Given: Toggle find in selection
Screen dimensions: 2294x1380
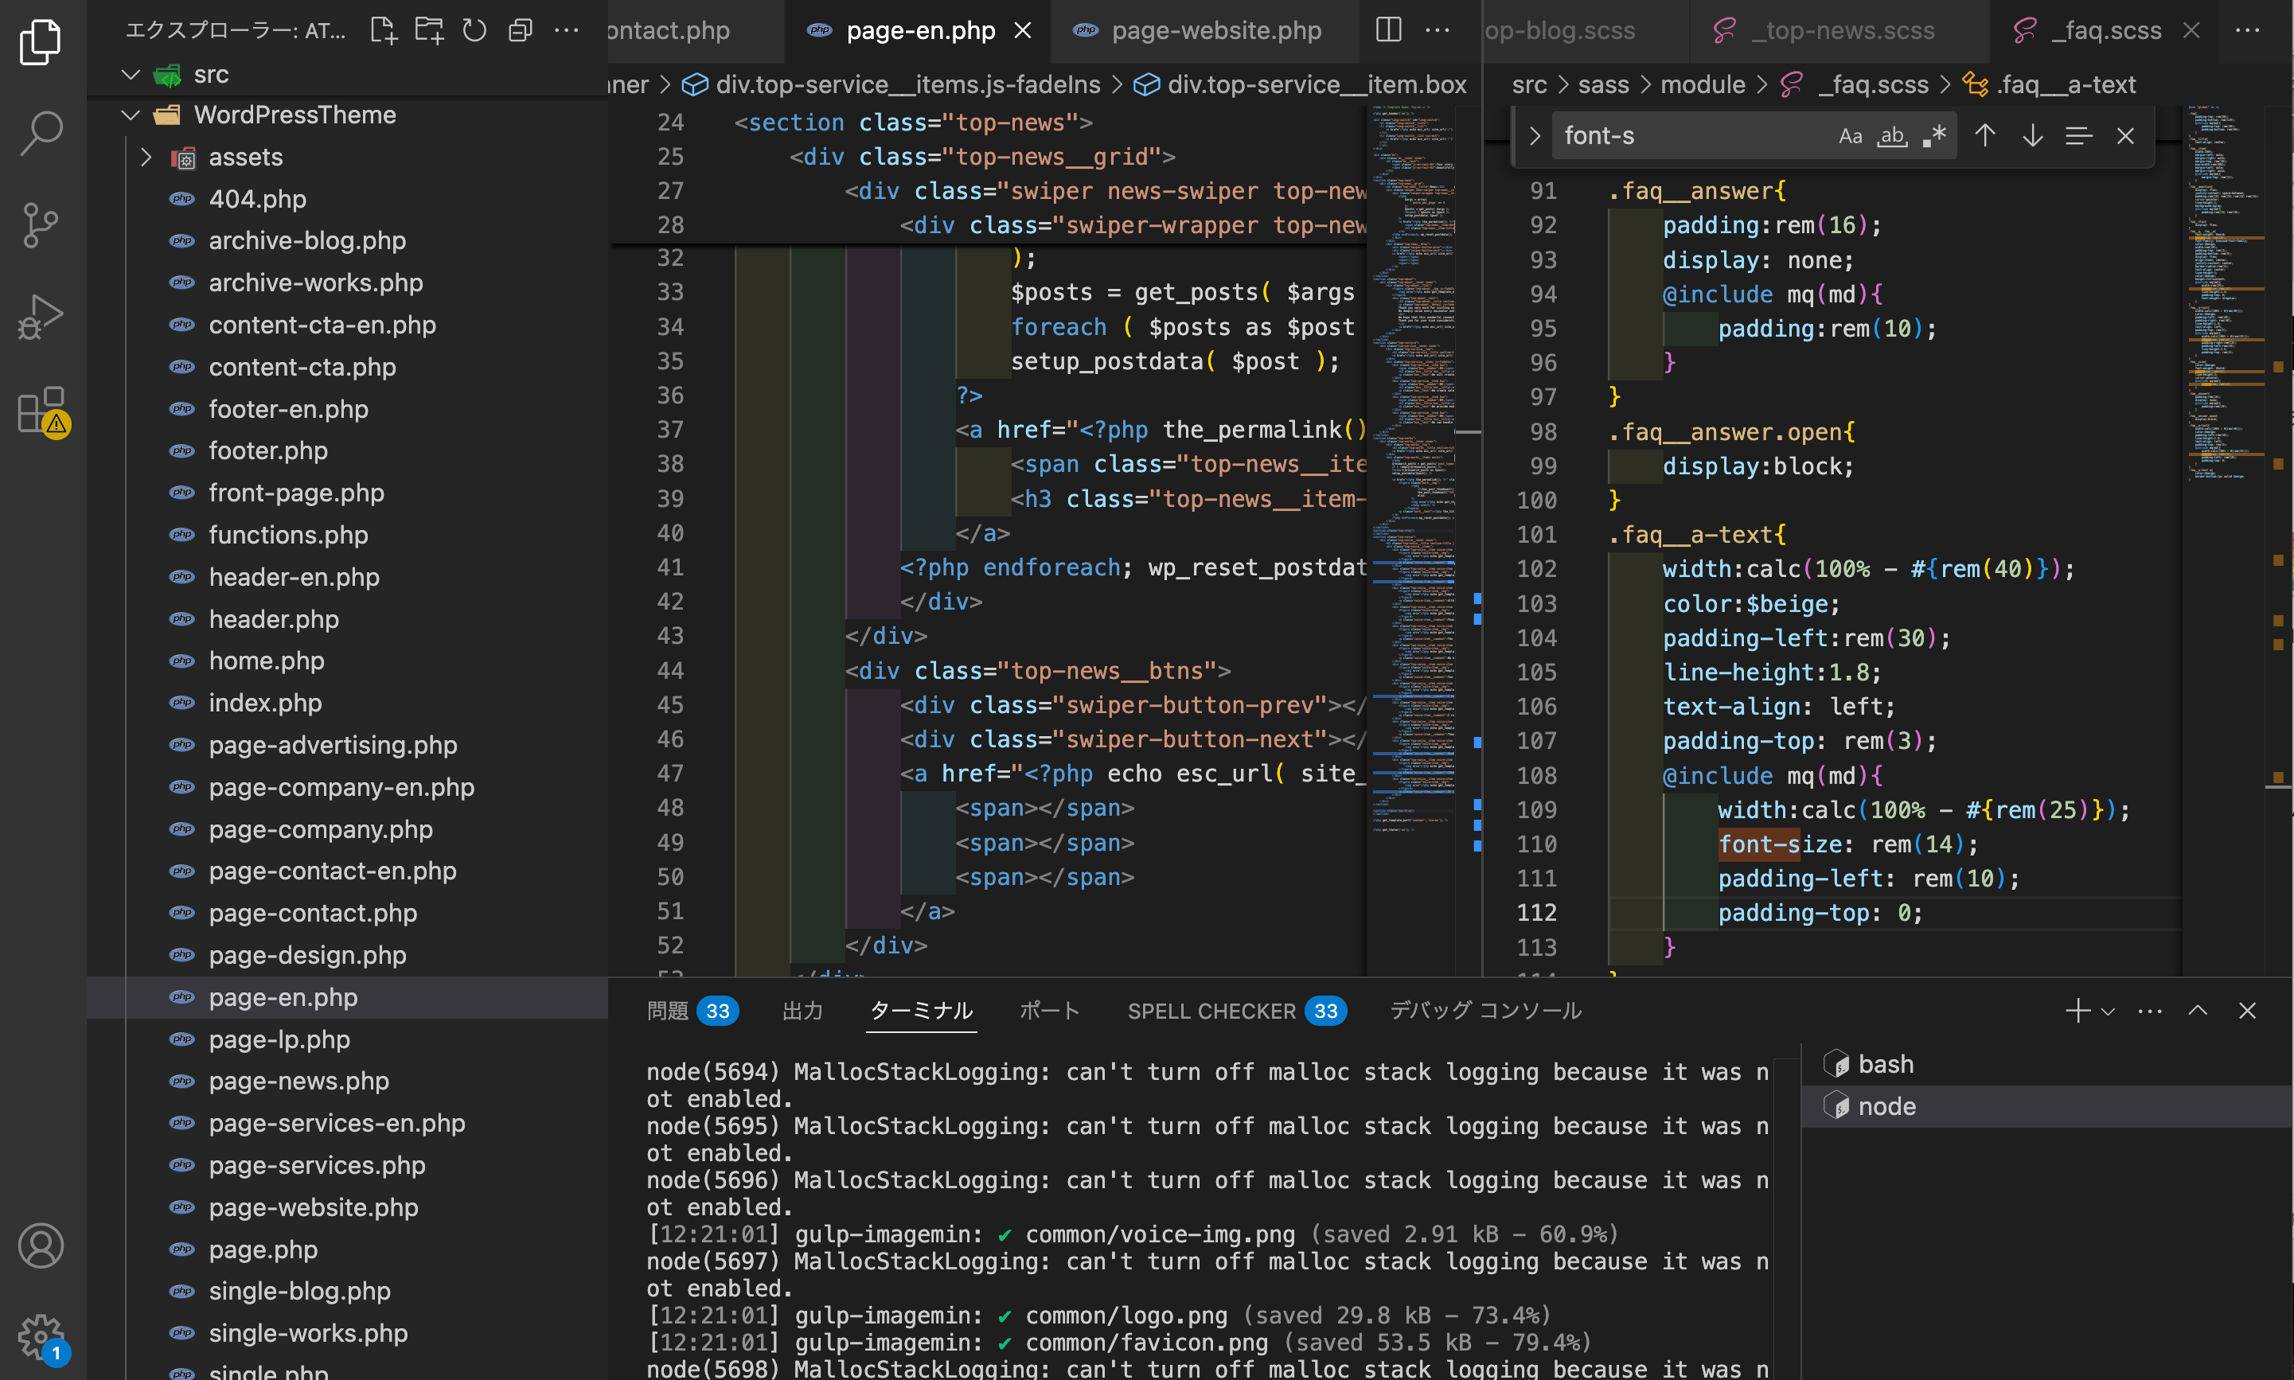Looking at the screenshot, I should point(2079,136).
